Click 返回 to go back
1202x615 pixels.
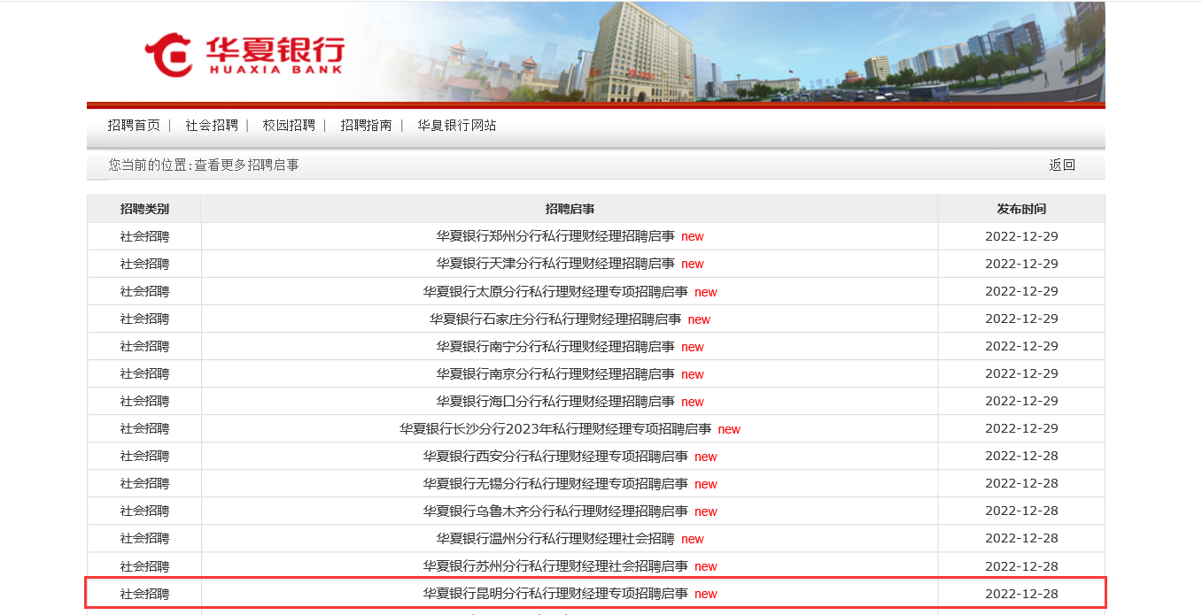click(1061, 165)
